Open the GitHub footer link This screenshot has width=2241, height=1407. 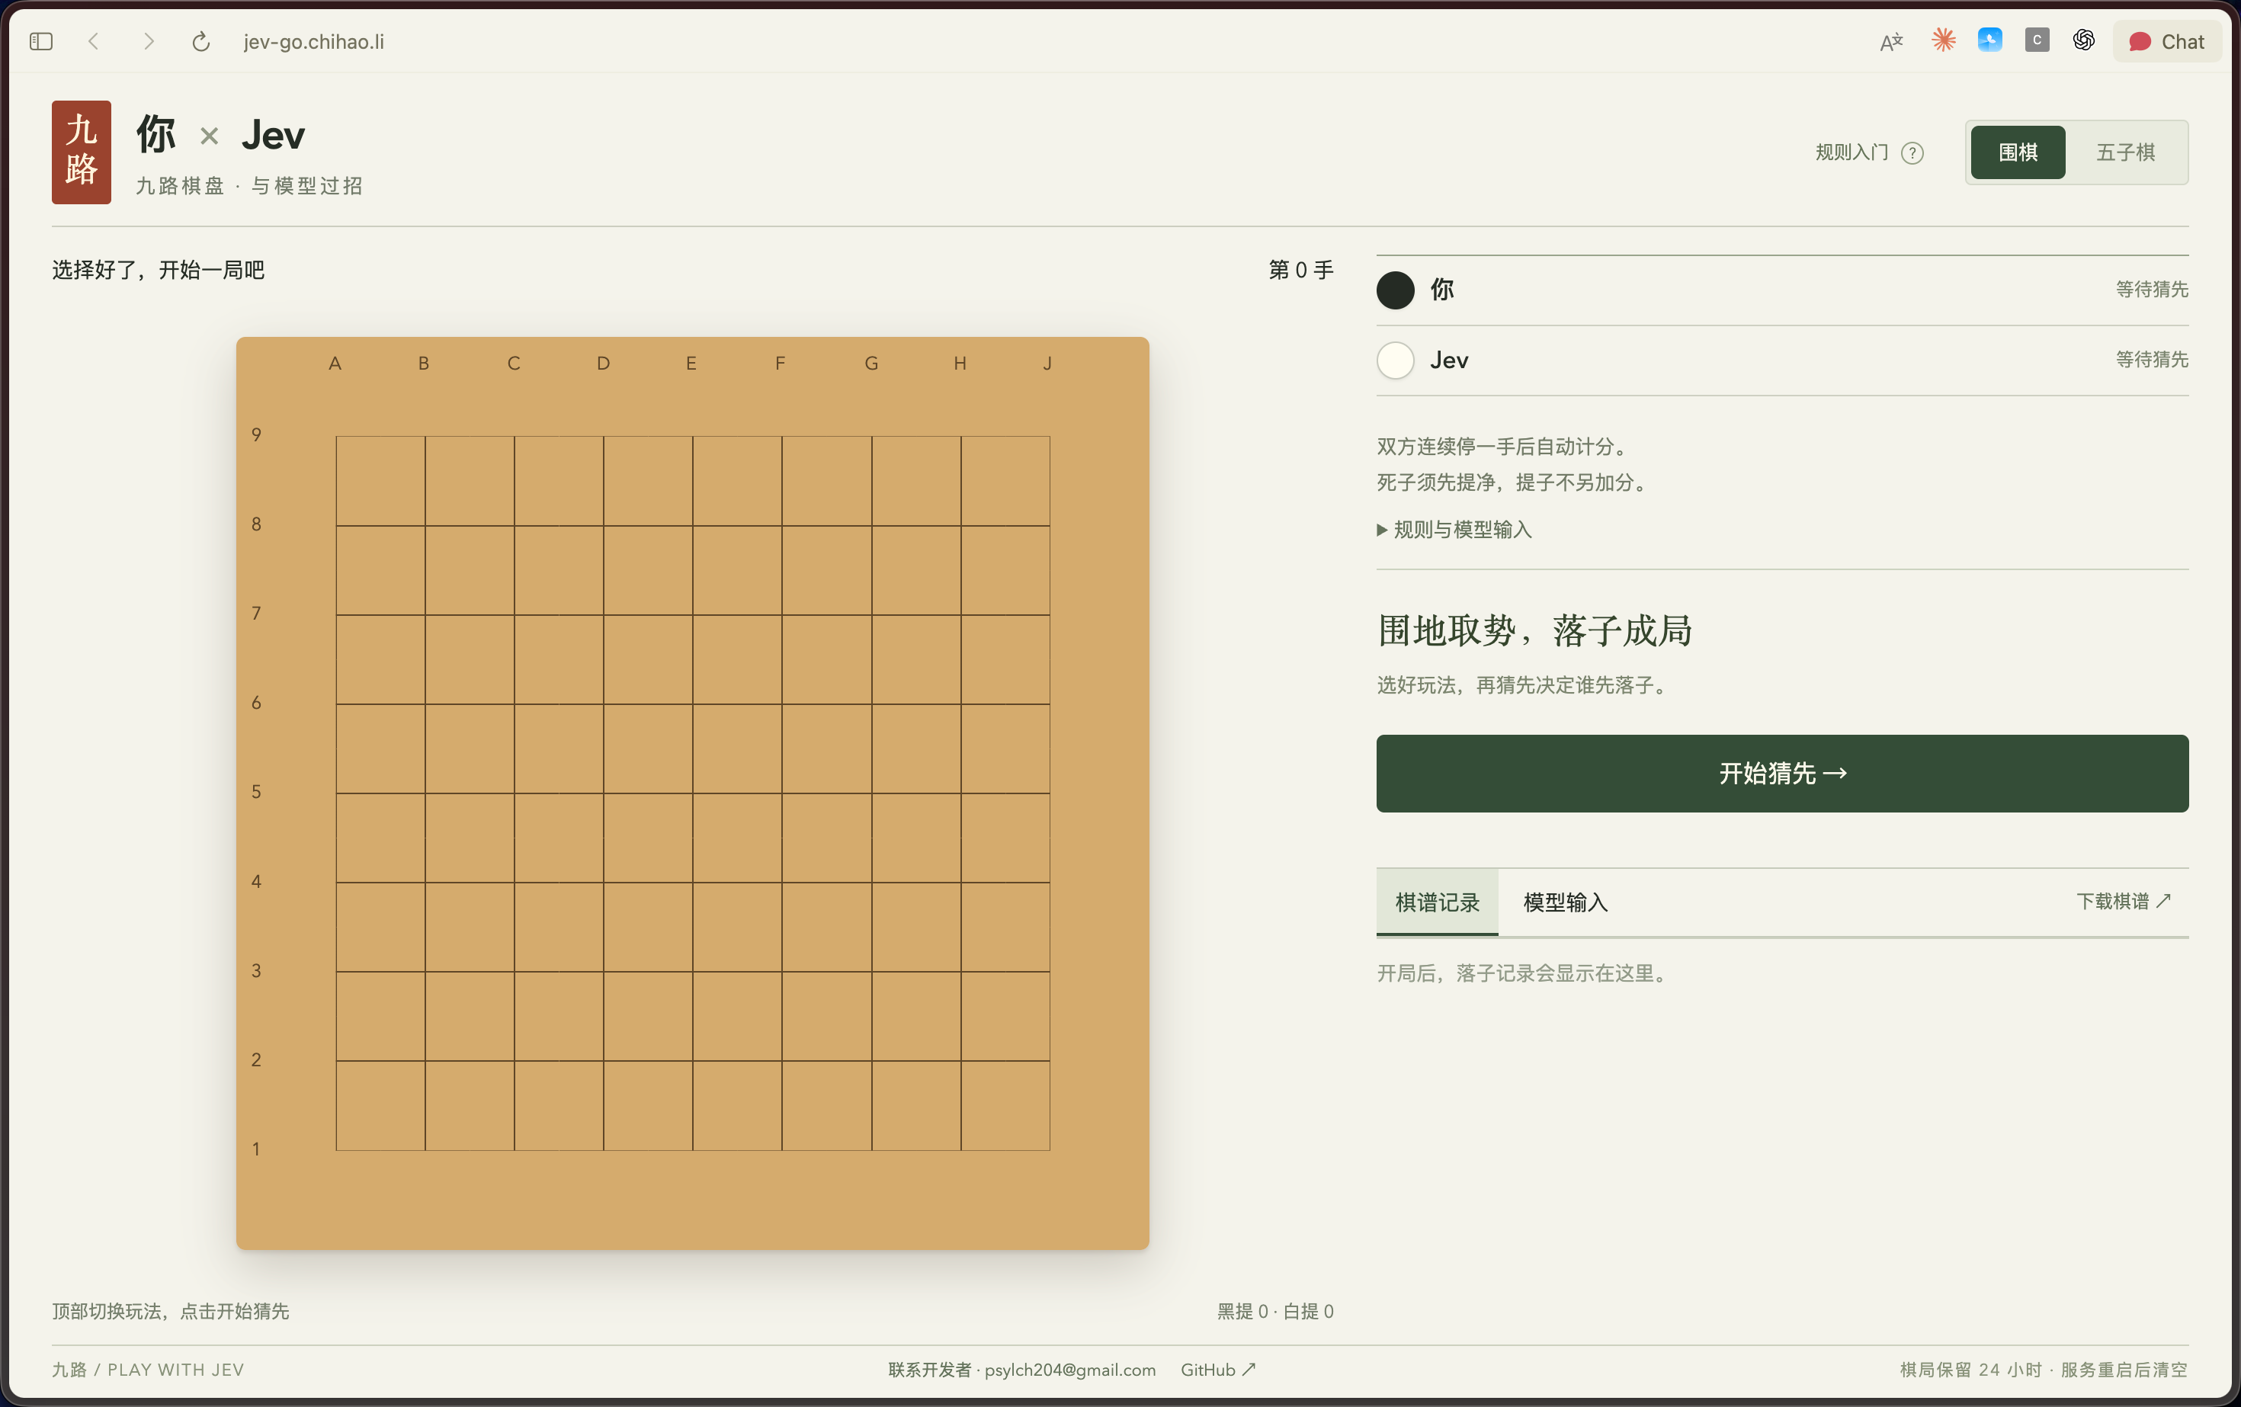pos(1218,1370)
